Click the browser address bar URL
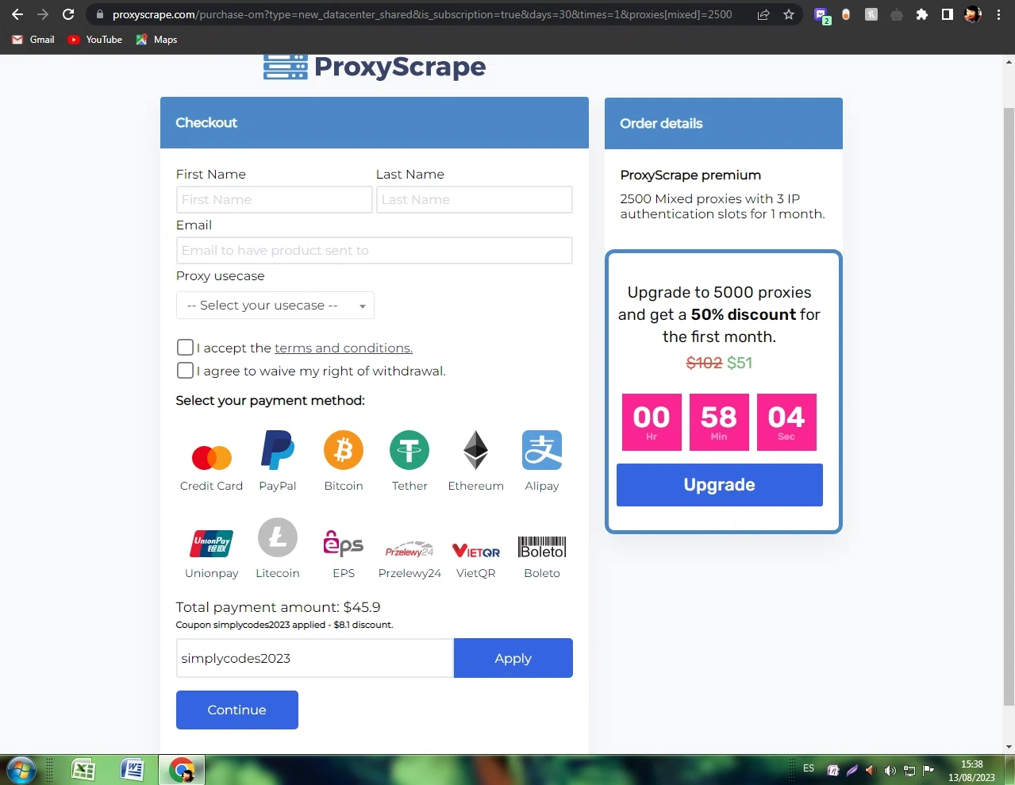The height and width of the screenshot is (785, 1015). pos(422,14)
